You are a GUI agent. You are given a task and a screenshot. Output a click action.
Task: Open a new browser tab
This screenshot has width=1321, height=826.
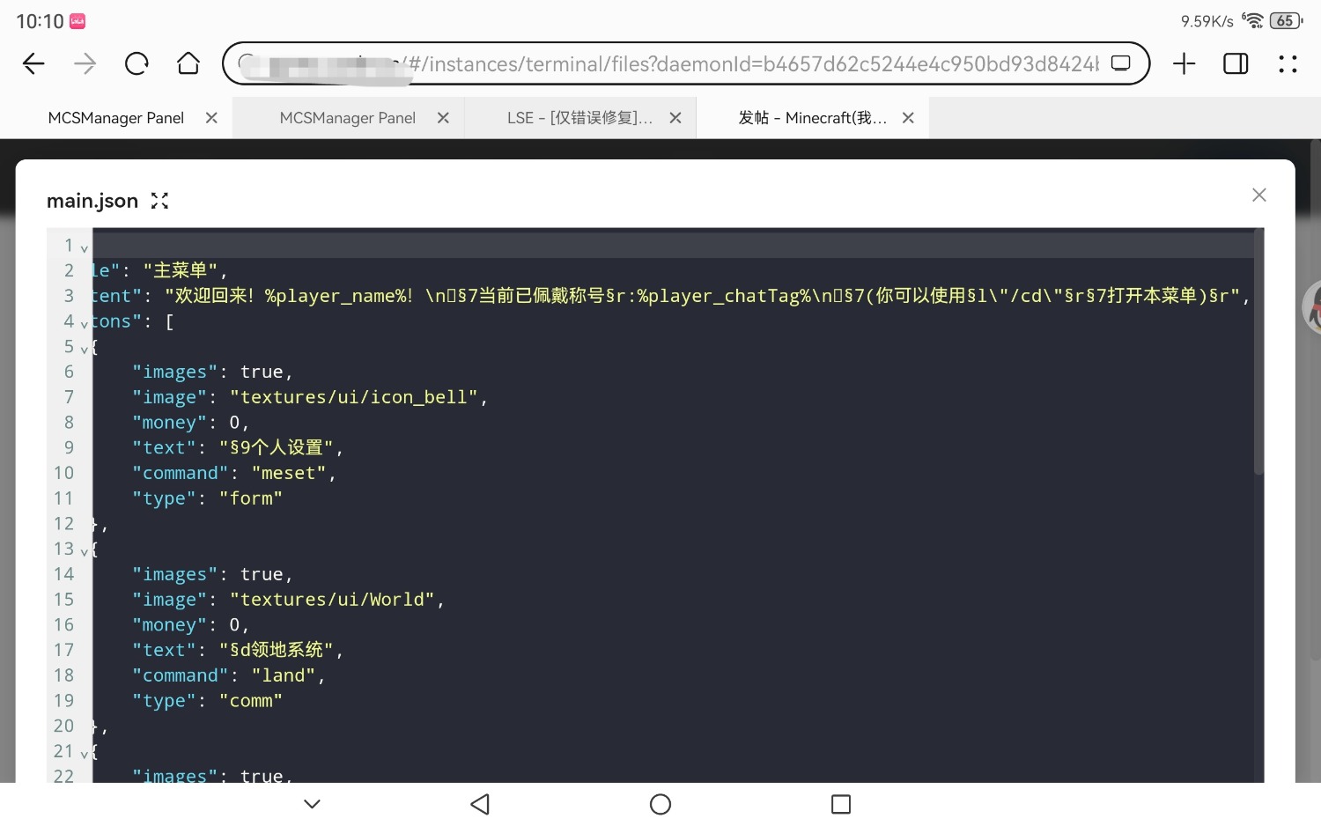1184,63
